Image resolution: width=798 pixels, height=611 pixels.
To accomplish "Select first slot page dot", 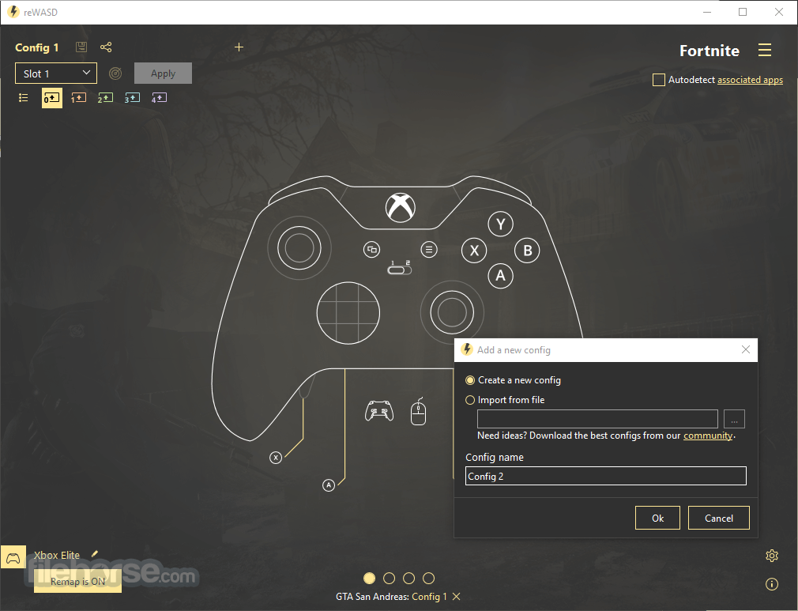I will pos(370,579).
